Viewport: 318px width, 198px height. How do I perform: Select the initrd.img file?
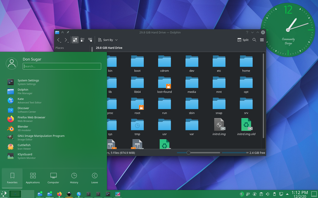pyautogui.click(x=219, y=127)
